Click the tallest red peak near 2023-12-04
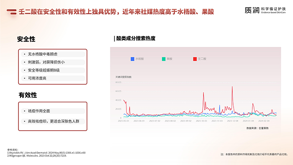Screen dimensions: 293x165 pos(232,87)
